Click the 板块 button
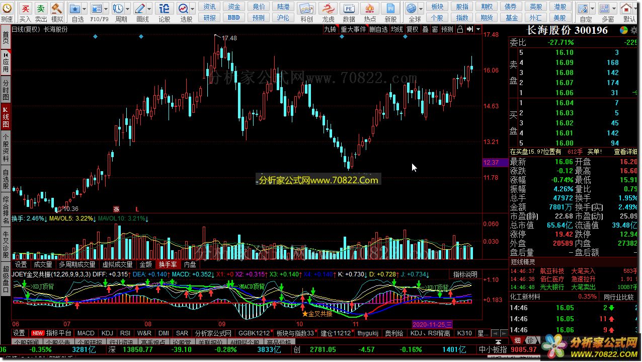 (x=437, y=7)
